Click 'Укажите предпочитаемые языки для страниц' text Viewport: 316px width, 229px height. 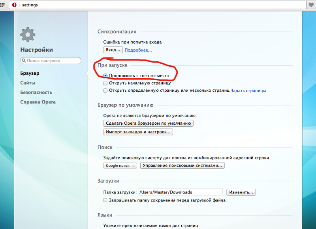151,225
